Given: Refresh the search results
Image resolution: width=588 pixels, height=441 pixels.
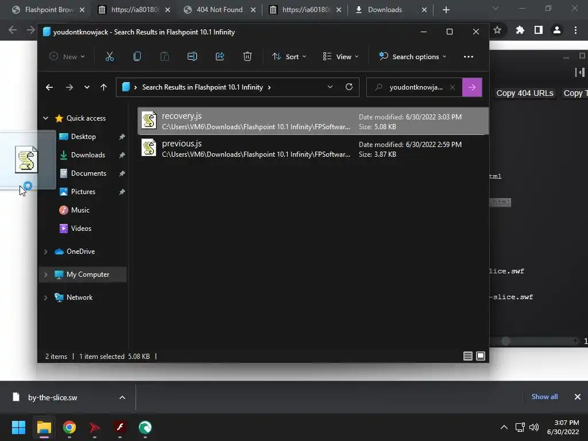Looking at the screenshot, I should click(349, 87).
